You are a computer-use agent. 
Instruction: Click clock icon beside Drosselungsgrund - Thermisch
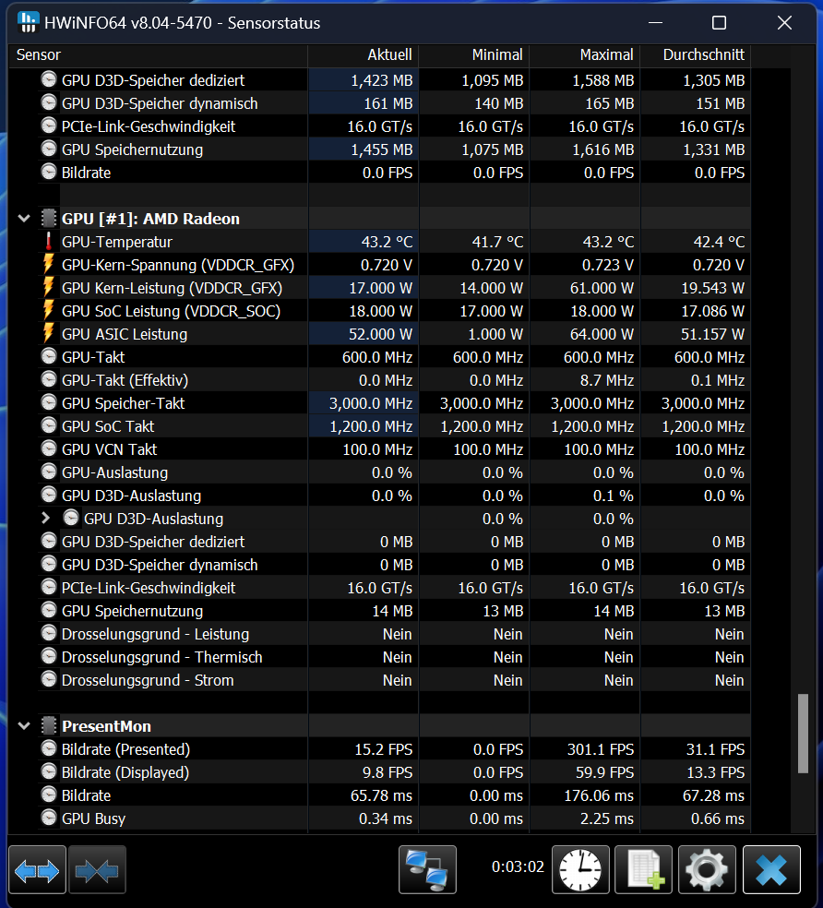[x=49, y=657]
